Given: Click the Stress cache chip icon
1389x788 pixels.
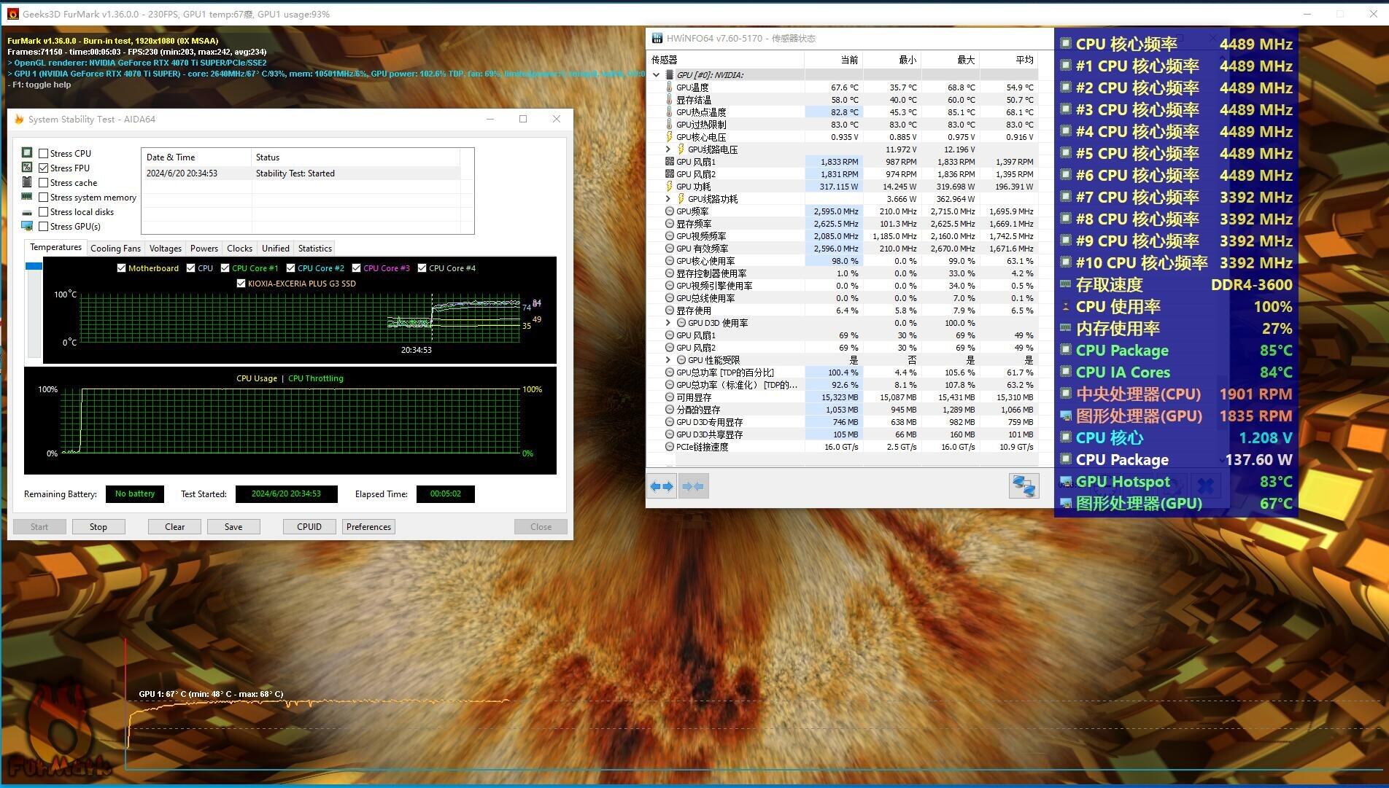Looking at the screenshot, I should [x=27, y=182].
